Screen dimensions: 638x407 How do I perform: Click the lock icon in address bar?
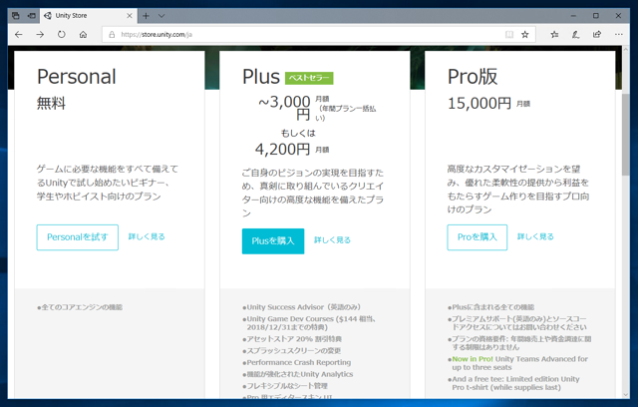[112, 35]
